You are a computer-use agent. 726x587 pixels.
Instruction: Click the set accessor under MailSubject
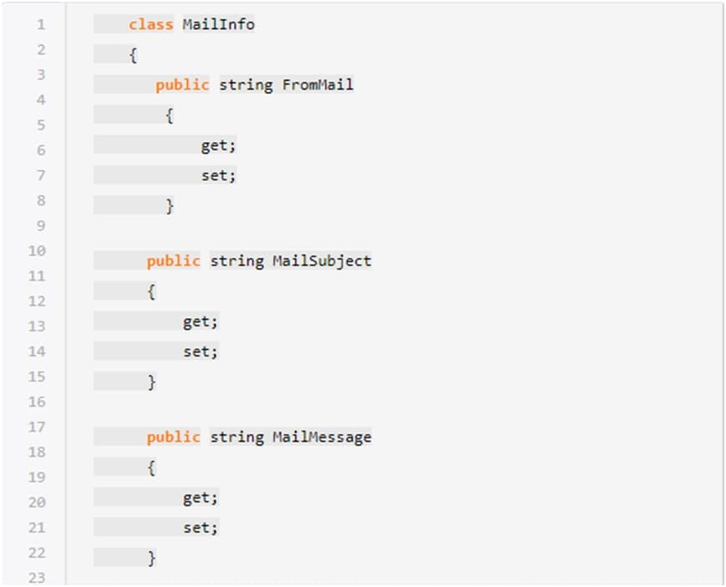click(x=201, y=352)
